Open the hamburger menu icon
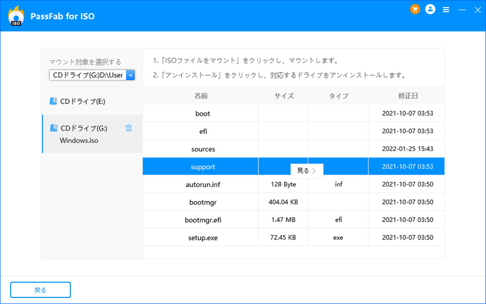 (x=446, y=10)
